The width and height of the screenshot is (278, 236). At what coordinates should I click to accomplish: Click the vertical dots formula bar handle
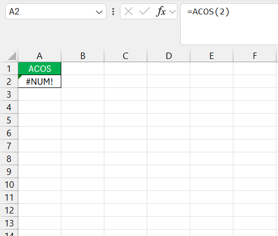(113, 12)
